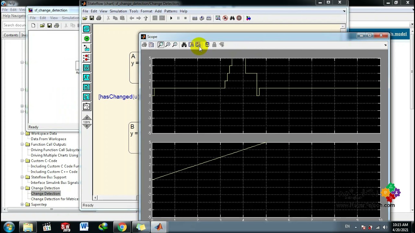Click Save icon in Stateflow toolbar
415x233 pixels.
click(x=92, y=18)
